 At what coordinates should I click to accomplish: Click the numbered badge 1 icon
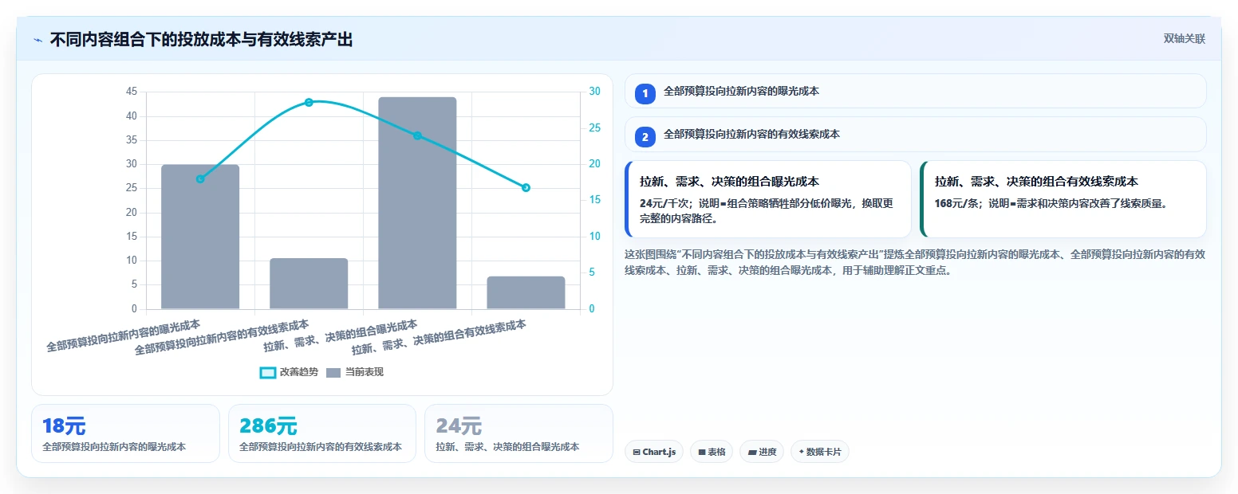(645, 93)
